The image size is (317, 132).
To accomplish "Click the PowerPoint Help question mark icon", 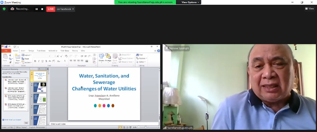I will 158,51.
